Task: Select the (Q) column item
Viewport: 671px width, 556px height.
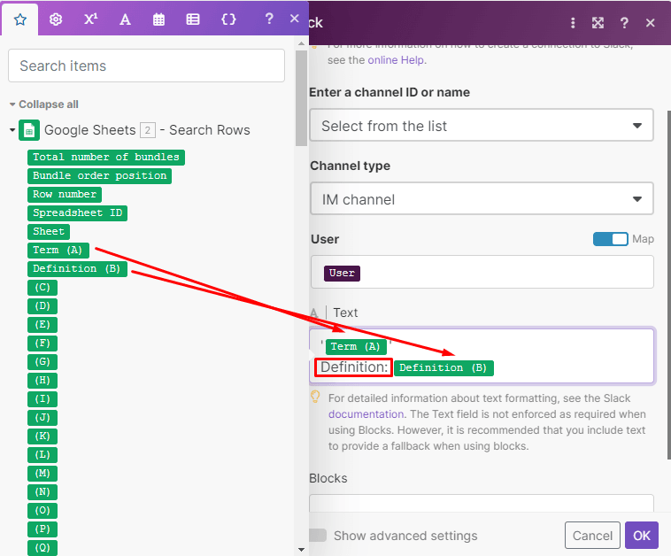Action: 42,548
